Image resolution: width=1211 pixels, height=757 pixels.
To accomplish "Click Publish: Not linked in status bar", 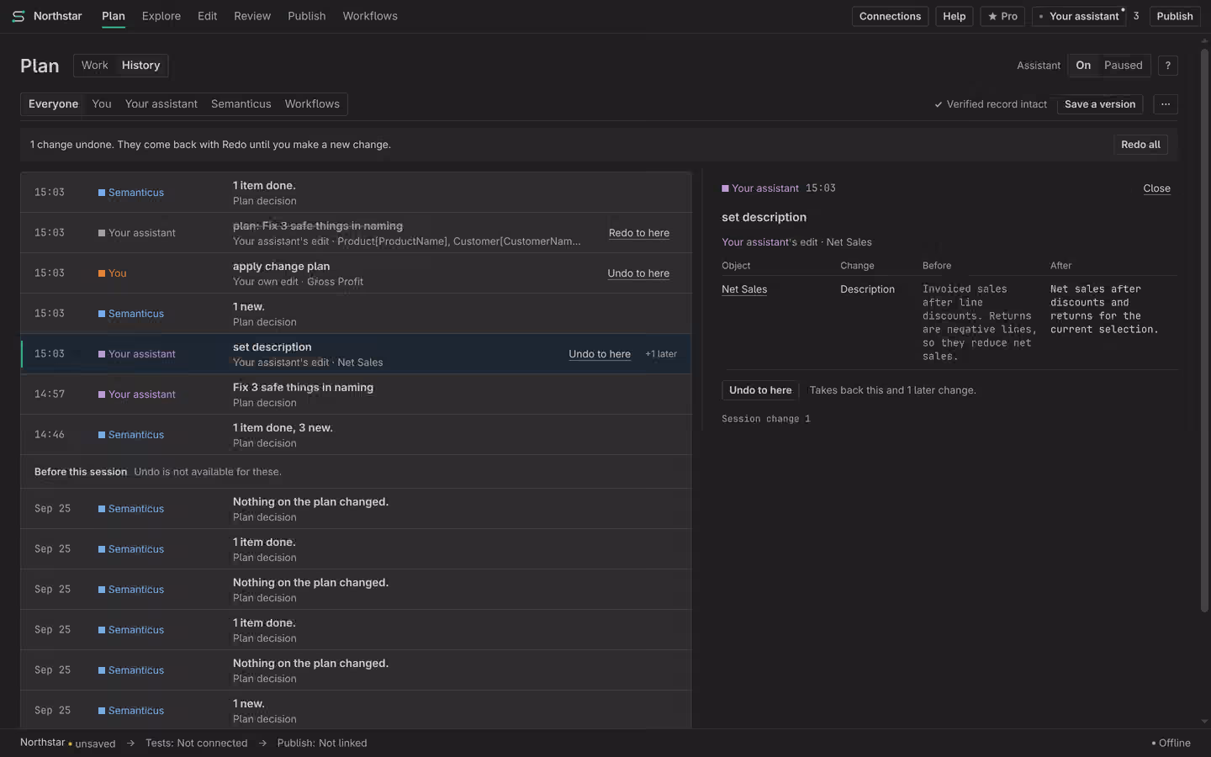I will click(322, 744).
